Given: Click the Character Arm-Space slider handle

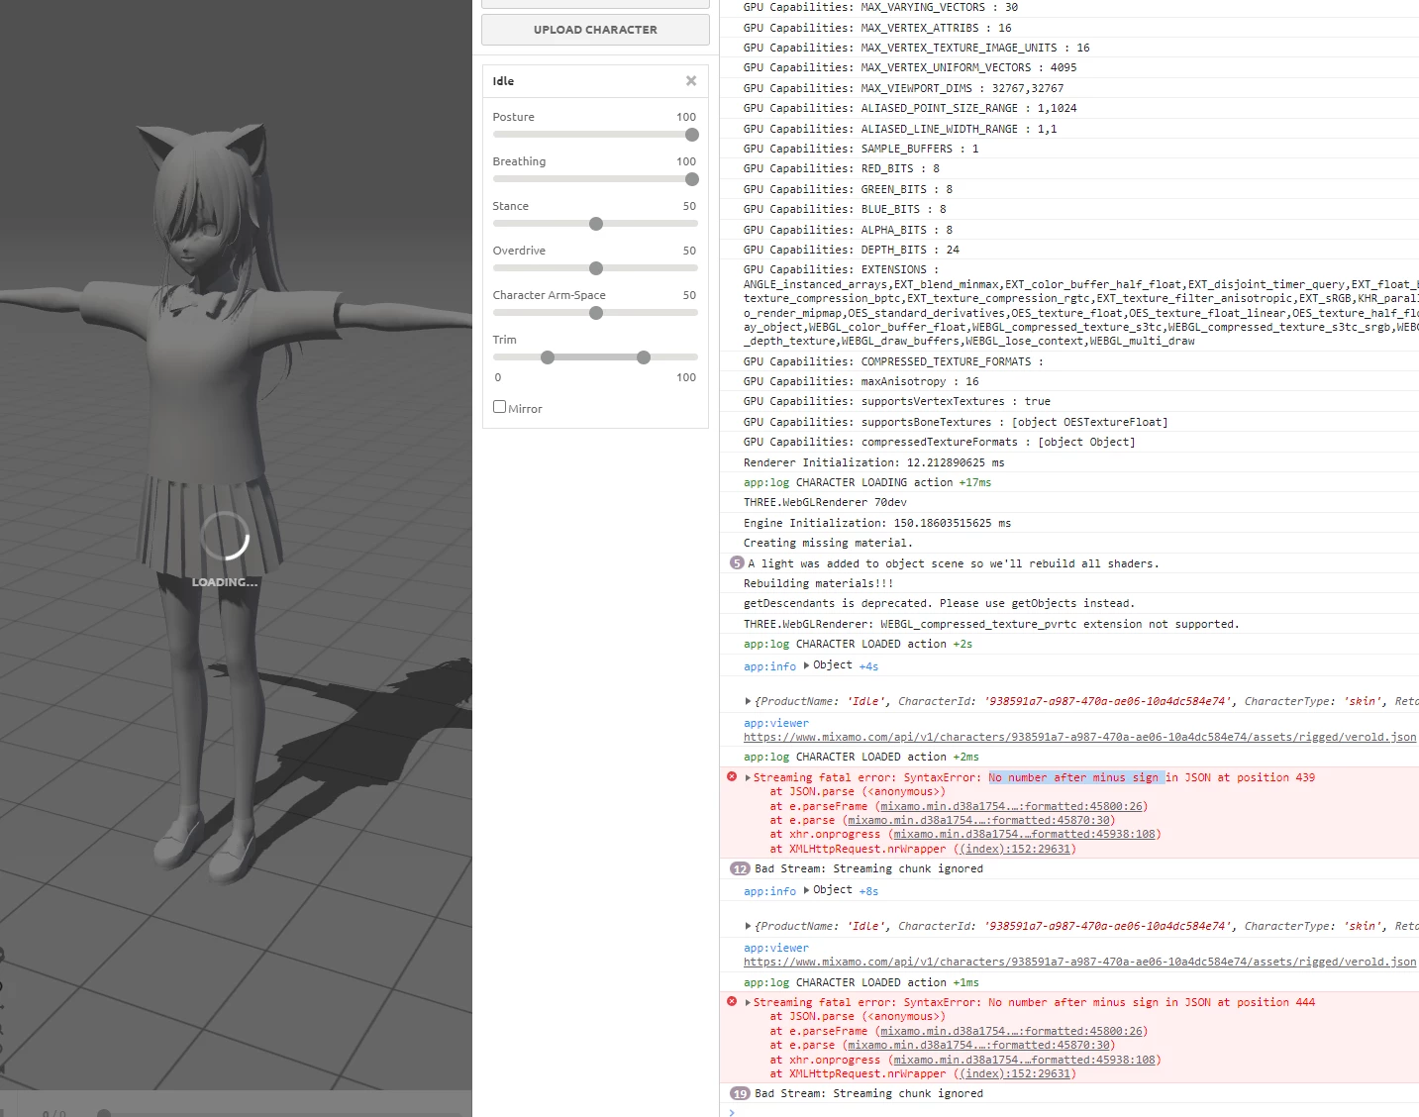Looking at the screenshot, I should [596, 313].
